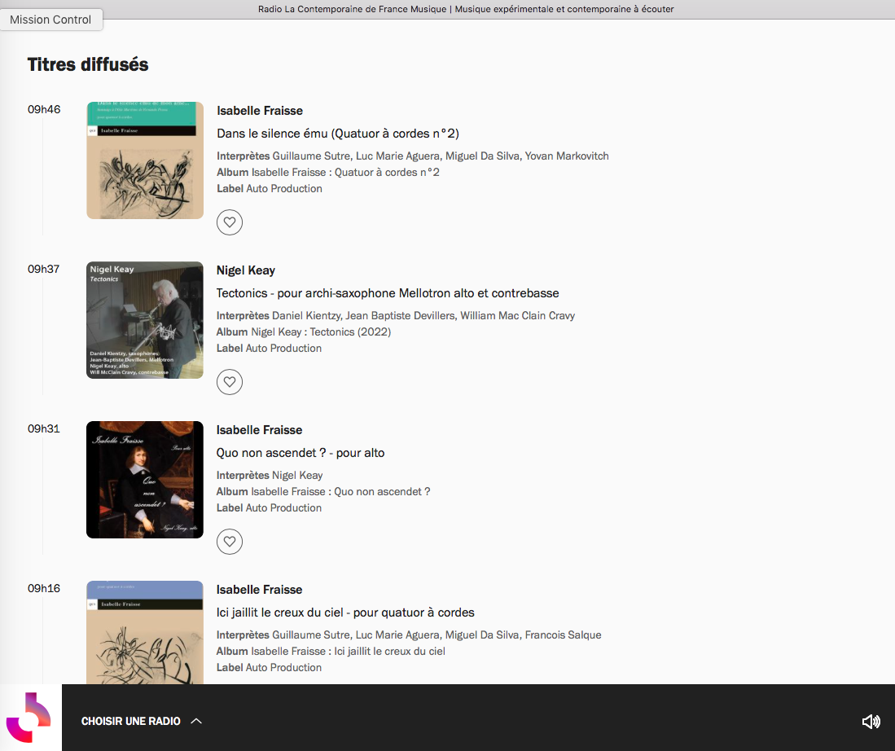Open the Ici jaillit le creux album cover

[x=145, y=632]
